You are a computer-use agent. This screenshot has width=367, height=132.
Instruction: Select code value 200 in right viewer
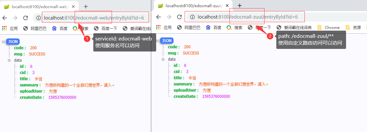click(x=187, y=47)
